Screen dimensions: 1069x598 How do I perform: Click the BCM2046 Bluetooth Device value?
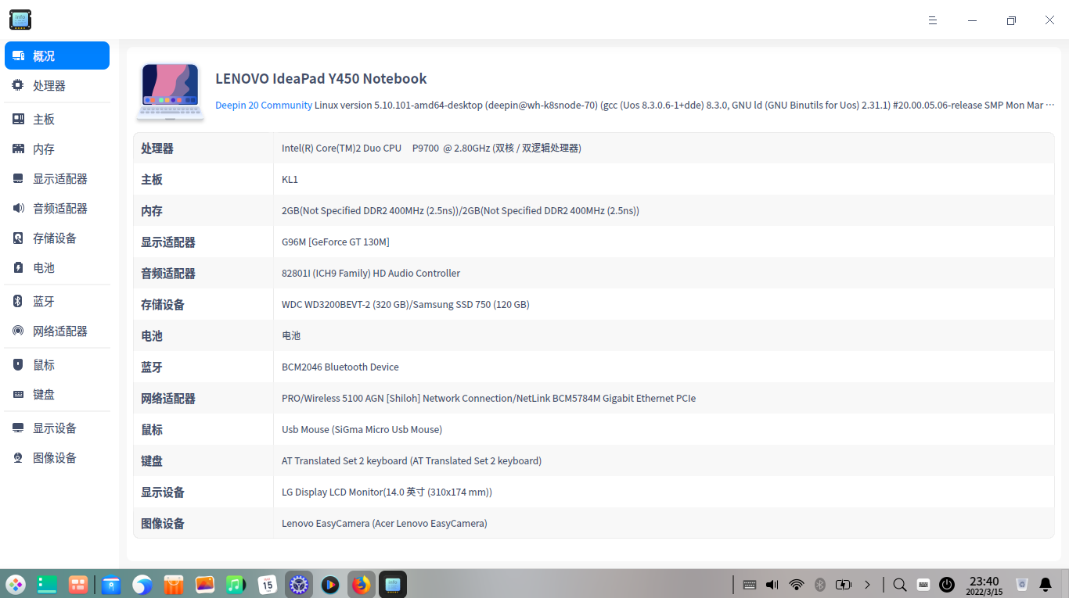pos(340,367)
